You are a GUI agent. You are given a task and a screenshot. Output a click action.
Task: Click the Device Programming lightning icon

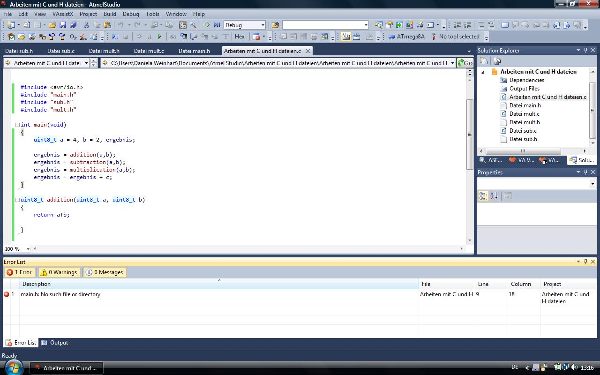point(420,25)
